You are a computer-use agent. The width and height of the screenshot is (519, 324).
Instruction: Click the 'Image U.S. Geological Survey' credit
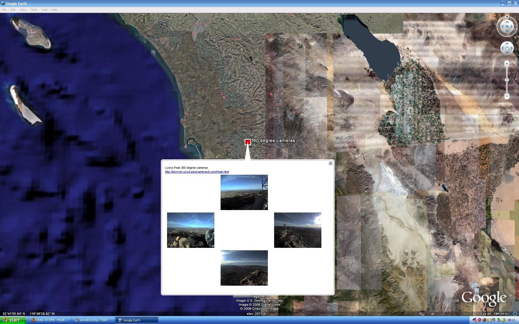pyautogui.click(x=259, y=301)
